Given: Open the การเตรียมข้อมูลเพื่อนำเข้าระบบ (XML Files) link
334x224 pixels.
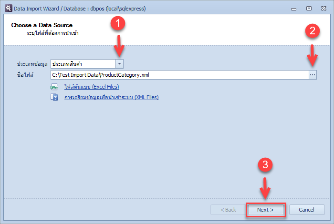Looking at the screenshot, I should pos(112,97).
